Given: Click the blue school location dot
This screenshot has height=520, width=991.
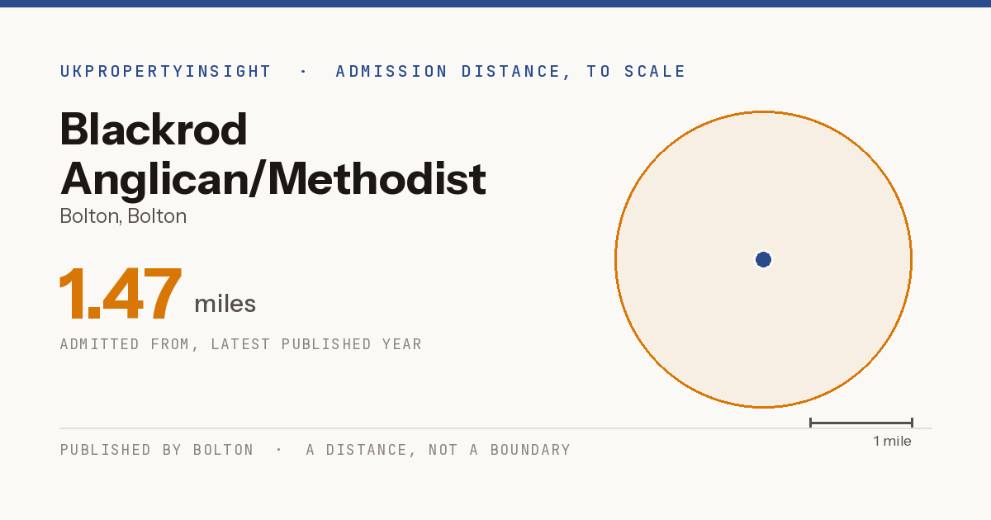Looking at the screenshot, I should point(763,260).
